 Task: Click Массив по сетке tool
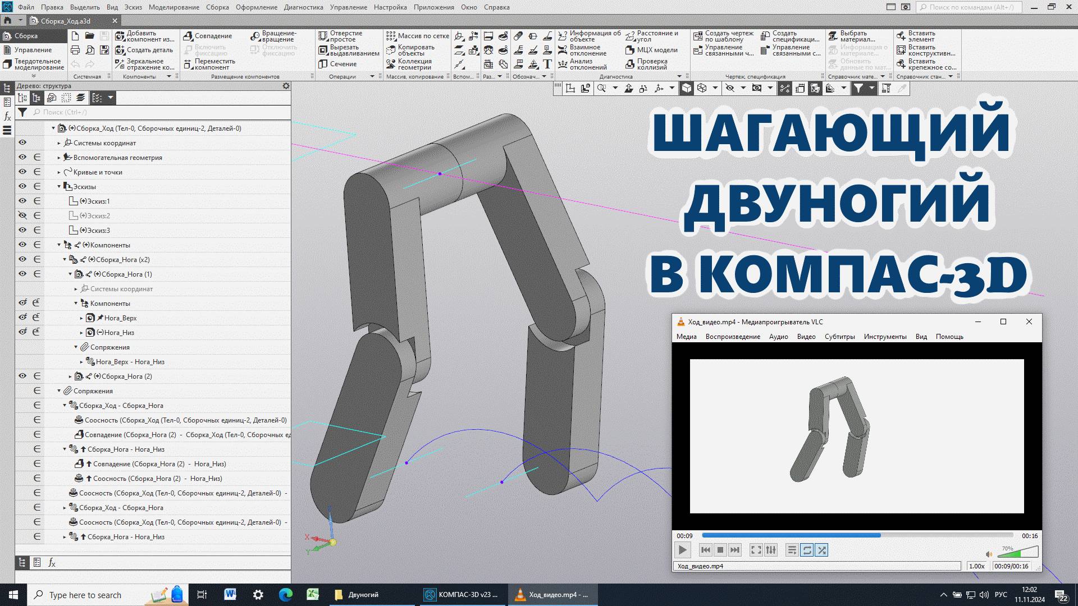point(418,36)
